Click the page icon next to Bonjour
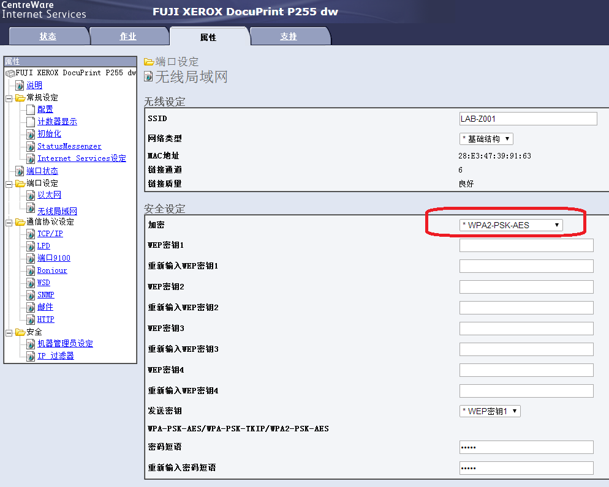Screen dimensions: 609x487 click(31, 270)
